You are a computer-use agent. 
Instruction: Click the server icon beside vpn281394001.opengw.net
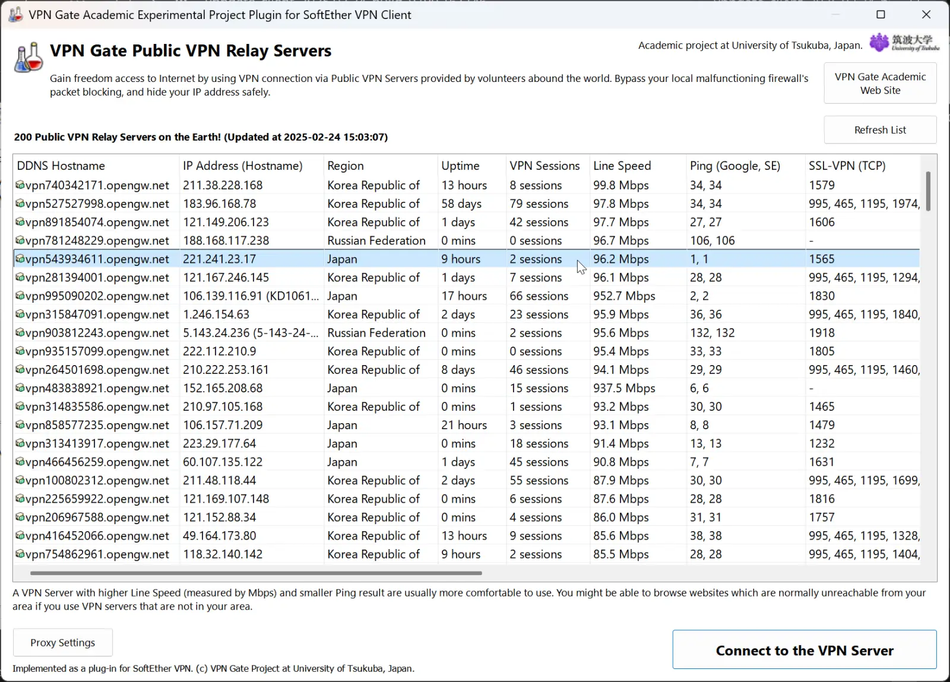pos(20,277)
